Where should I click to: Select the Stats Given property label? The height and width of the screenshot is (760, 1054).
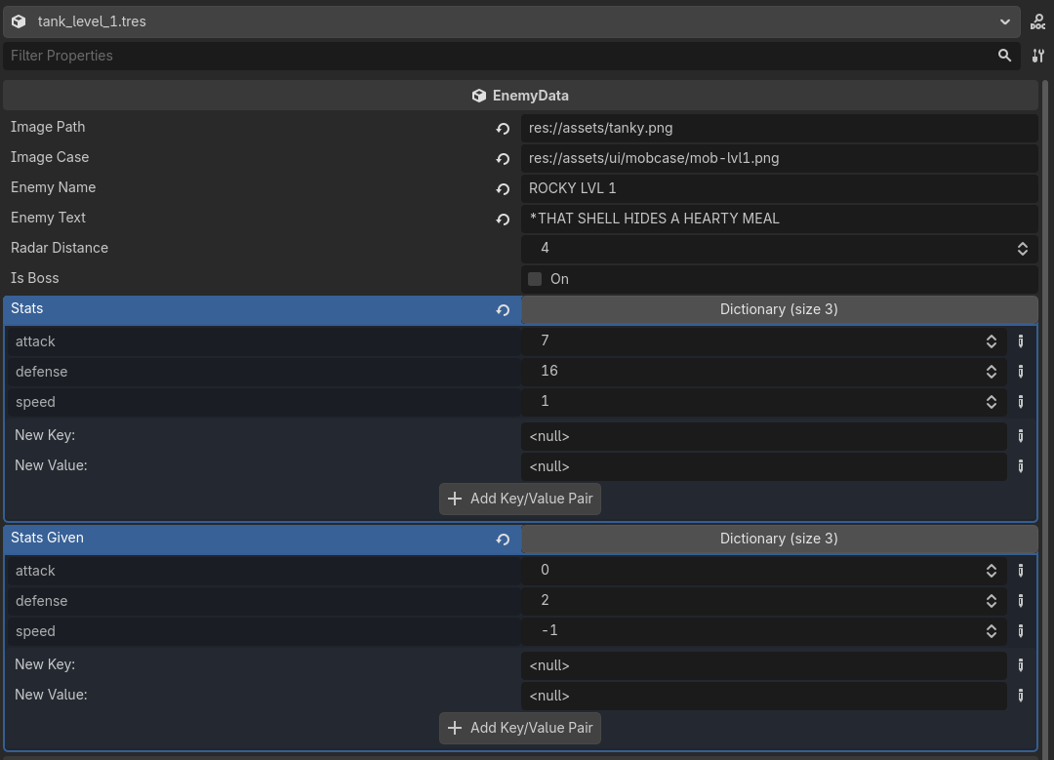47,538
